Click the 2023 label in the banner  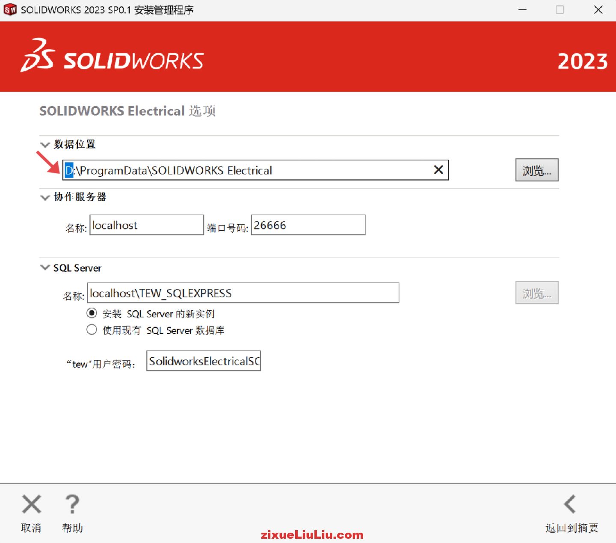pos(582,62)
